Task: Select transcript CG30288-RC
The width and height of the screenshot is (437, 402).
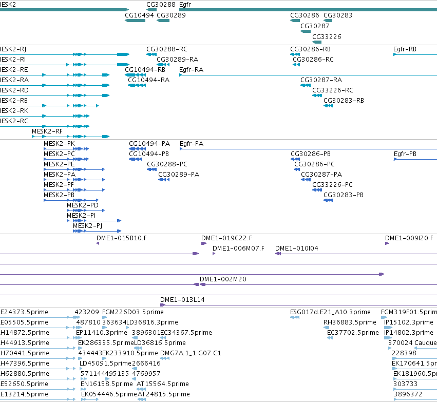Action: point(167,49)
